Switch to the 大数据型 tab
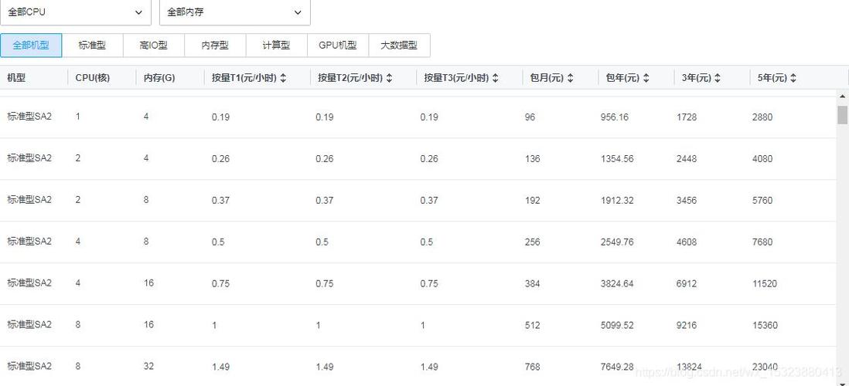 pyautogui.click(x=399, y=46)
